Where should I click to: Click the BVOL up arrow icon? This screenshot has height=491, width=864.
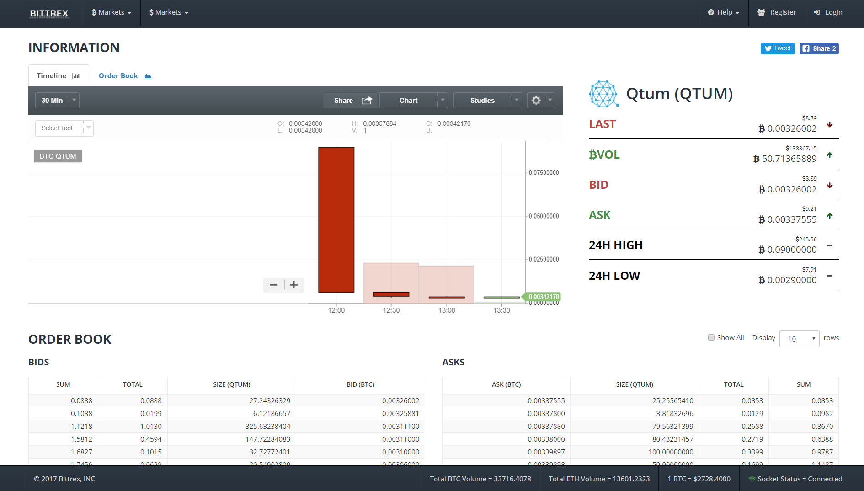coord(830,155)
